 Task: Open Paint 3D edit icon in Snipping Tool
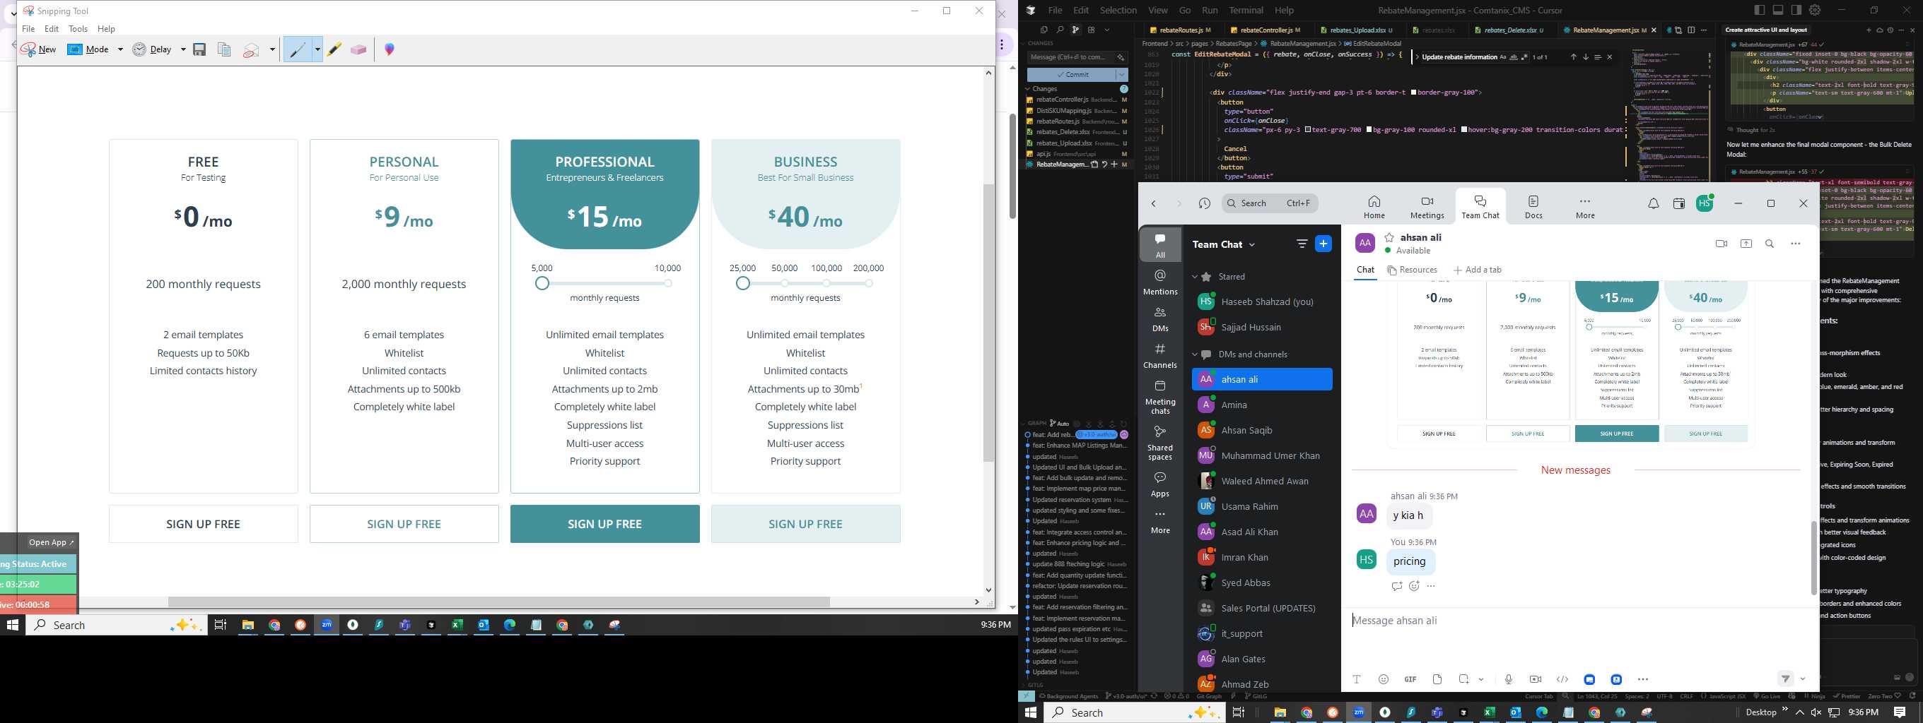pyautogui.click(x=389, y=49)
